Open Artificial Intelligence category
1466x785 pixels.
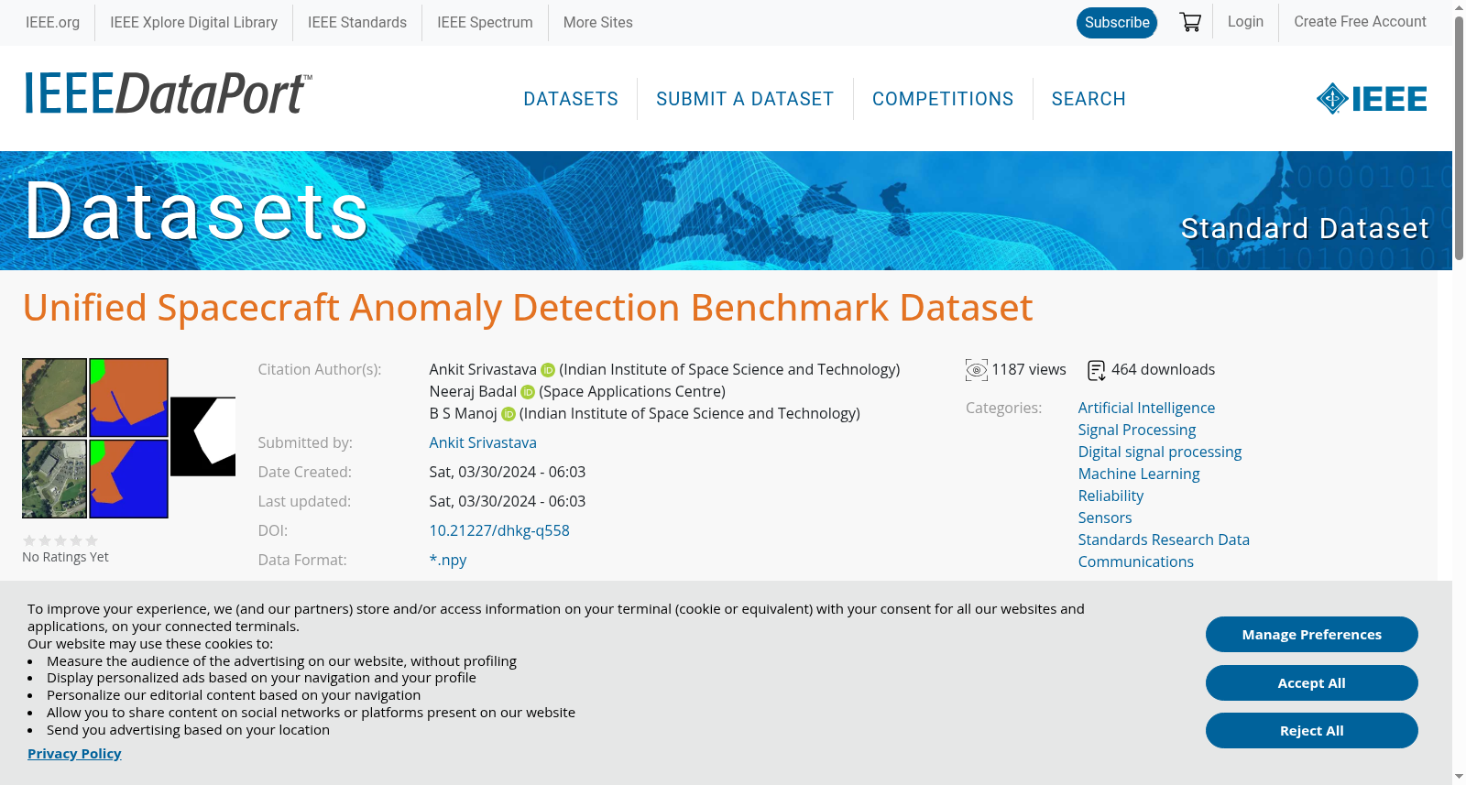coord(1146,408)
